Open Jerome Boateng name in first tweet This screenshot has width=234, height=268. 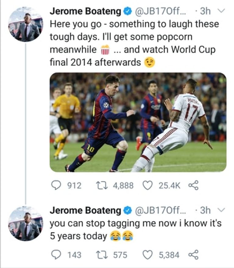(85, 11)
